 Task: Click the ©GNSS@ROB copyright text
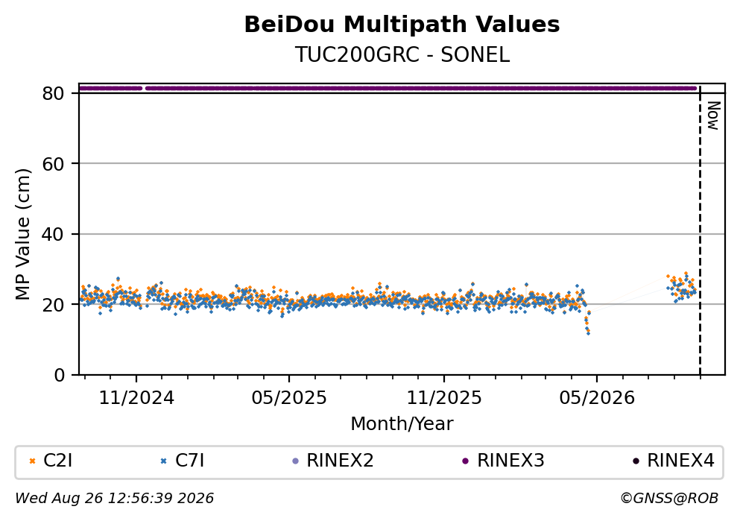[x=669, y=499]
